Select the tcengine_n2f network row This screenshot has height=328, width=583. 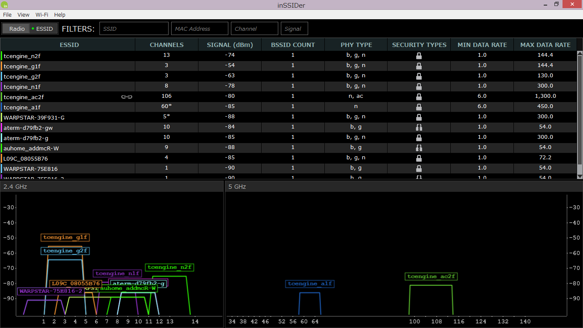point(289,56)
